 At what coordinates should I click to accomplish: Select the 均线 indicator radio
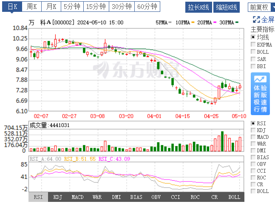pyautogui.click(x=253, y=37)
